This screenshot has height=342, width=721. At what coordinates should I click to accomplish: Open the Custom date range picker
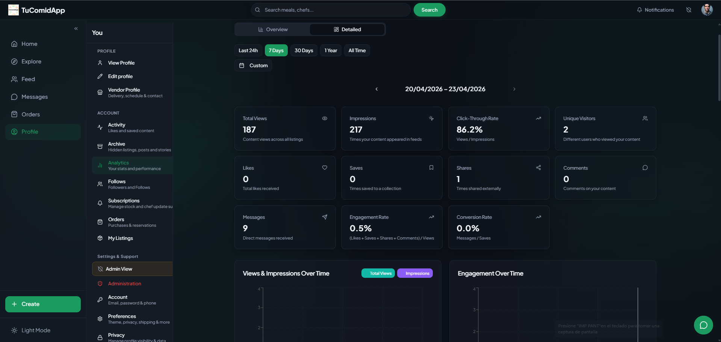(253, 65)
